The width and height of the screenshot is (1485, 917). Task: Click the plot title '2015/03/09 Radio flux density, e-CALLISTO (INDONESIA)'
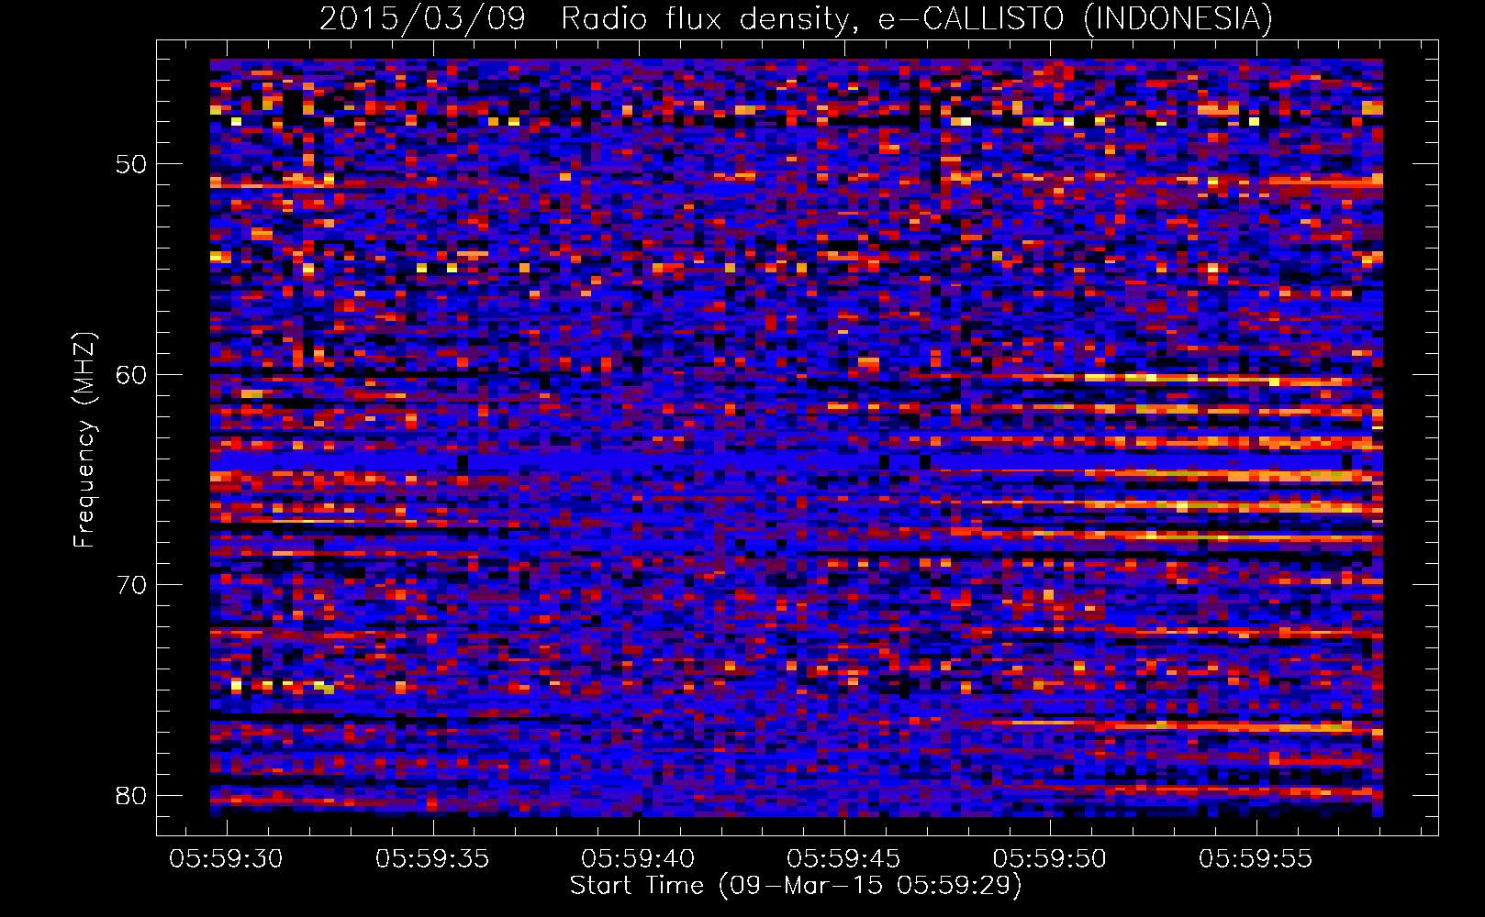[796, 18]
